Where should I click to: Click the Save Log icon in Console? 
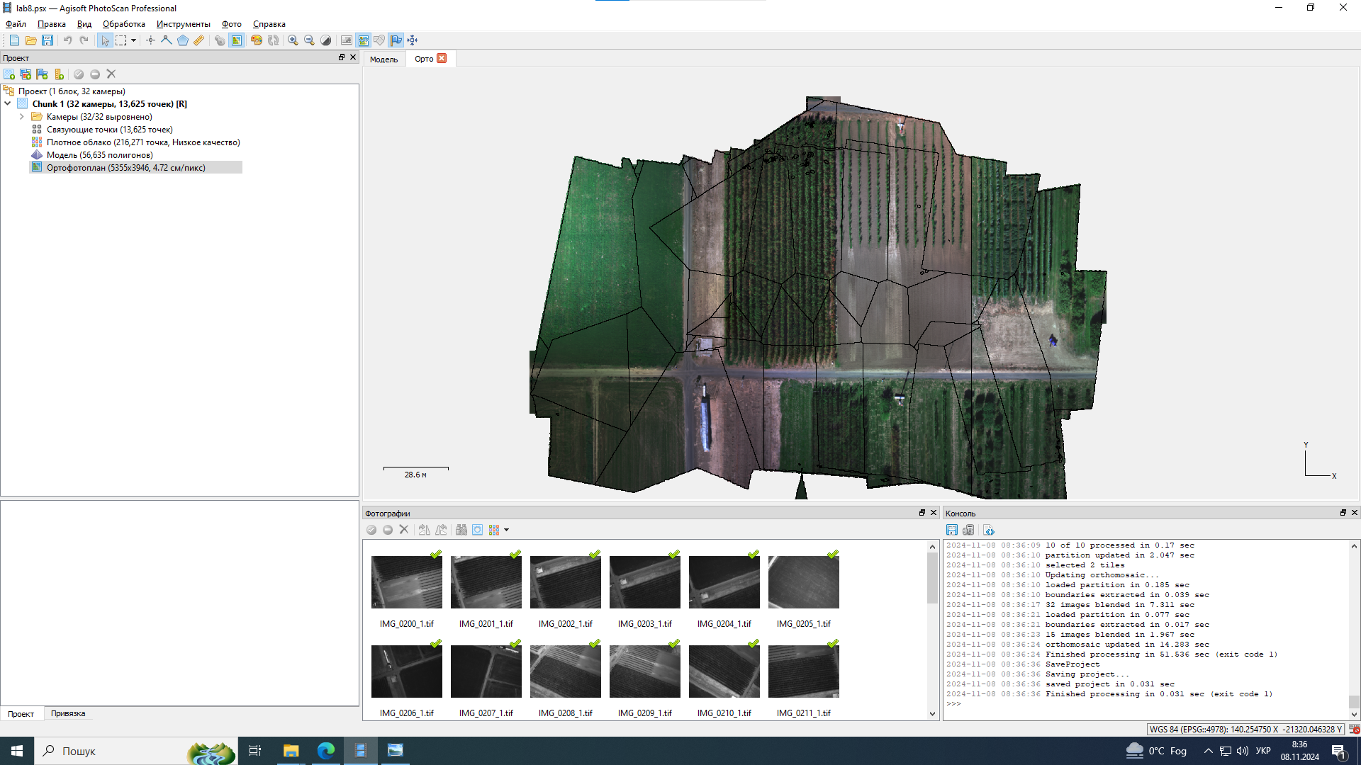952,530
